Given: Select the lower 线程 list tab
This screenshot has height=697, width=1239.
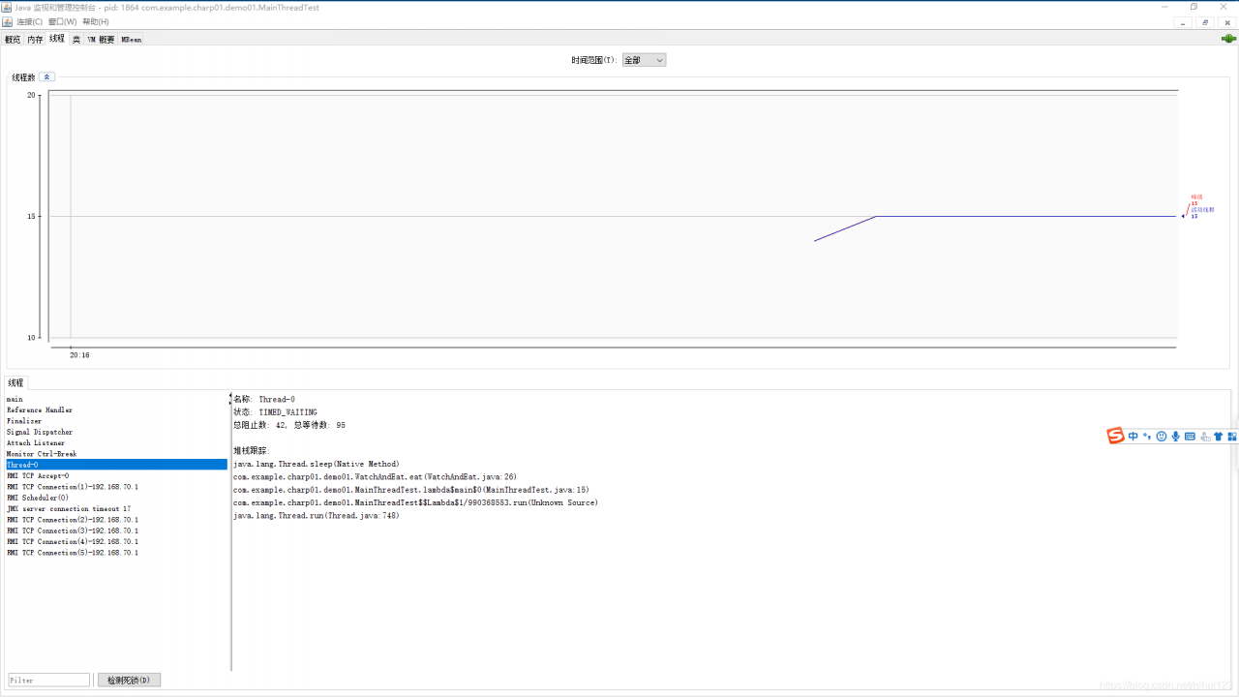Looking at the screenshot, I should pos(15,382).
